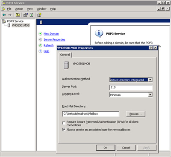Screen dimensions: 171x157
Task: Open the Logging Level dropdown arrow
Action: pos(150,95)
